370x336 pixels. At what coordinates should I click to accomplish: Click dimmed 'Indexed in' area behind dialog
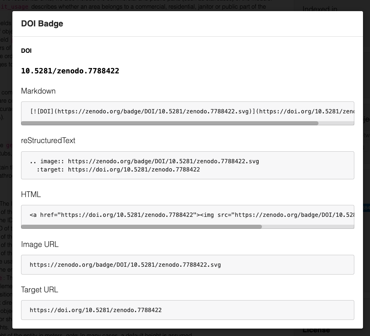320,9
